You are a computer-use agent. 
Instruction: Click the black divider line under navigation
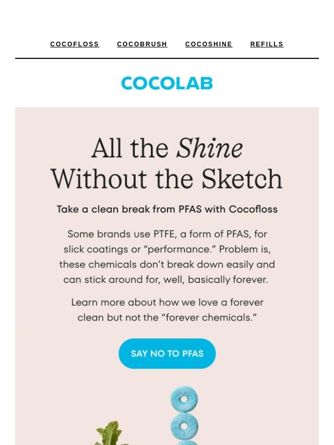pyautogui.click(x=167, y=58)
